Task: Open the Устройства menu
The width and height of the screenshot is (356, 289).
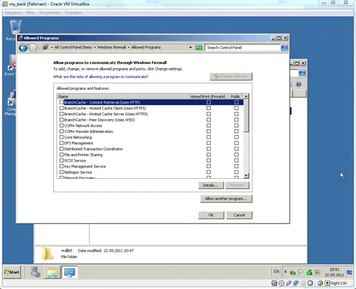Action: click(x=50, y=12)
